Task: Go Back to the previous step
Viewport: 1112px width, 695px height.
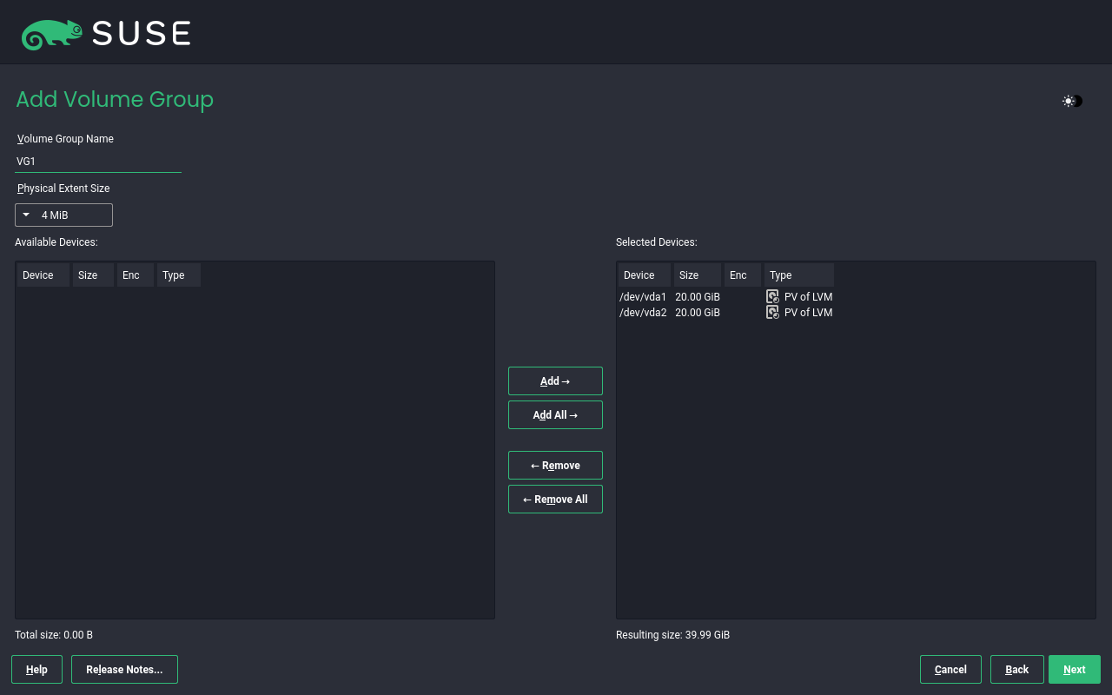Action: tap(1016, 670)
